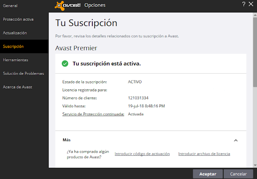Screen dimensions: 257x179
Task: Click the Tu suscripción está activa message
Action: (107, 64)
